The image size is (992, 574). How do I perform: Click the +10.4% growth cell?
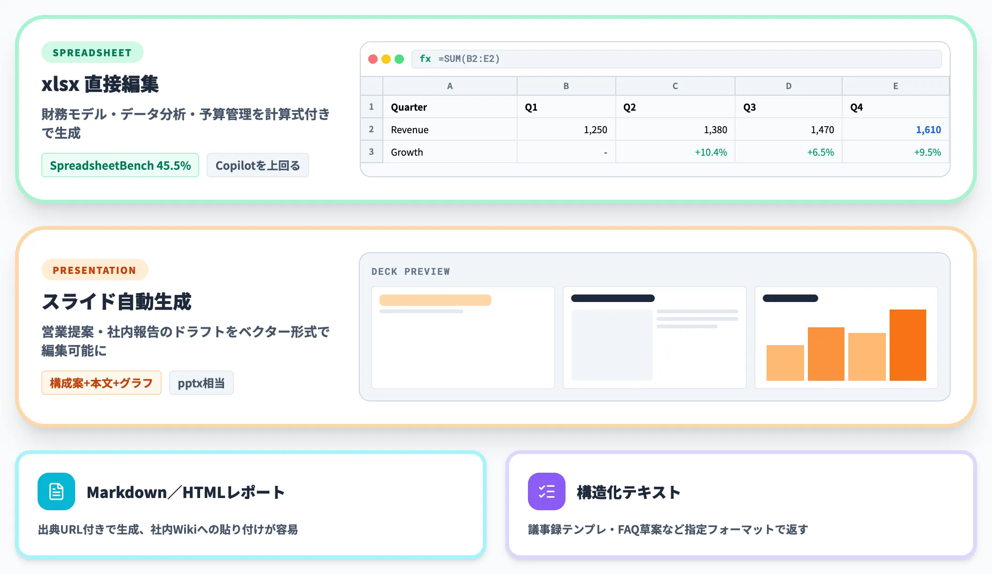coord(675,152)
